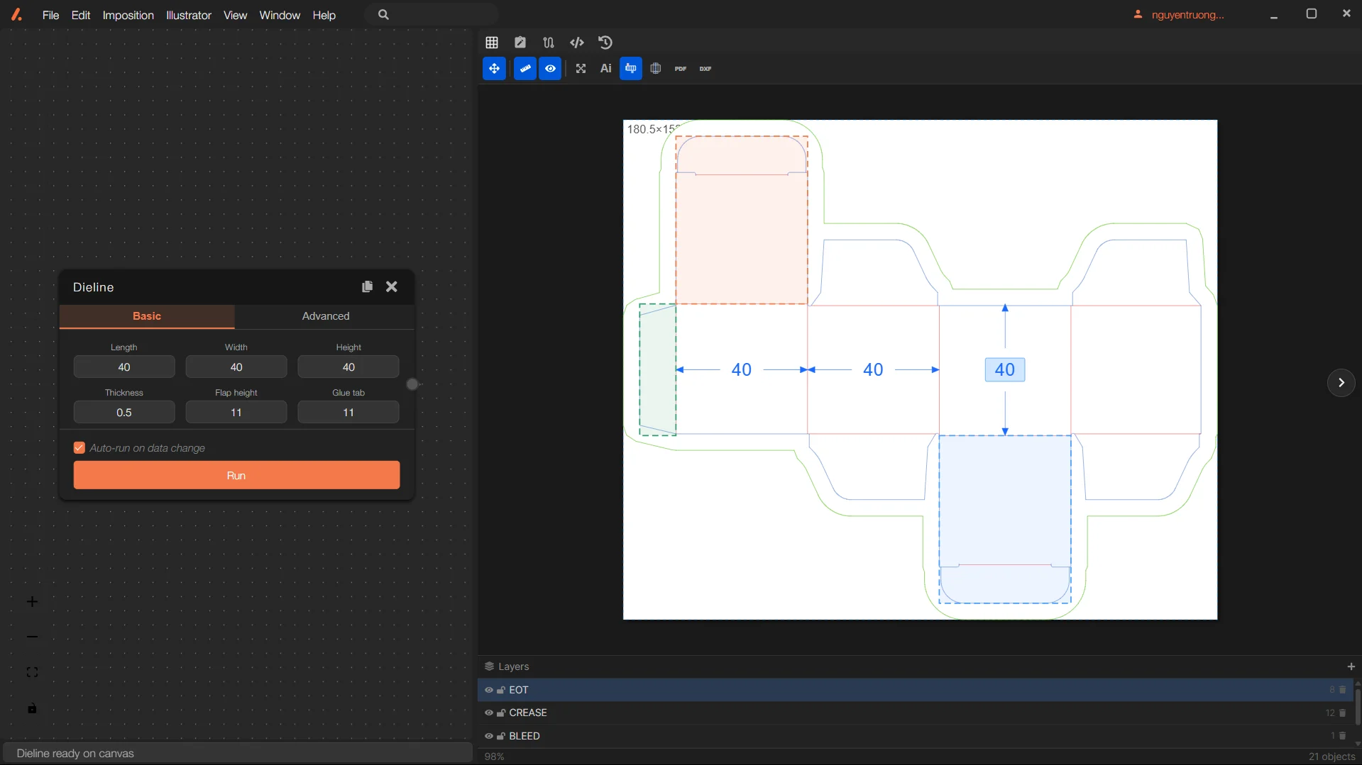
Task: Delete the EOT layer
Action: (x=1343, y=690)
